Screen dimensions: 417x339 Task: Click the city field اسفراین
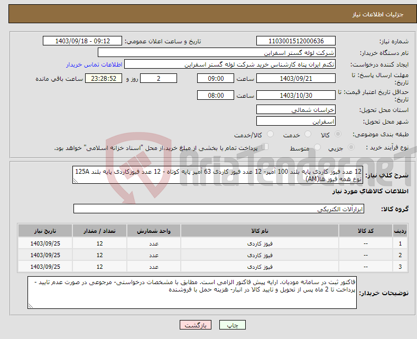click(296, 121)
